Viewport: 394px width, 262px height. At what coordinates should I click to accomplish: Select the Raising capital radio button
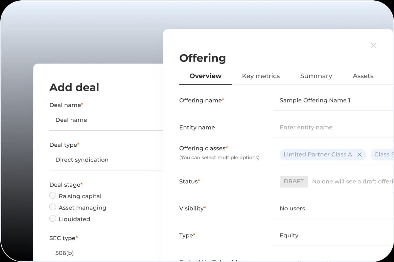coord(53,196)
